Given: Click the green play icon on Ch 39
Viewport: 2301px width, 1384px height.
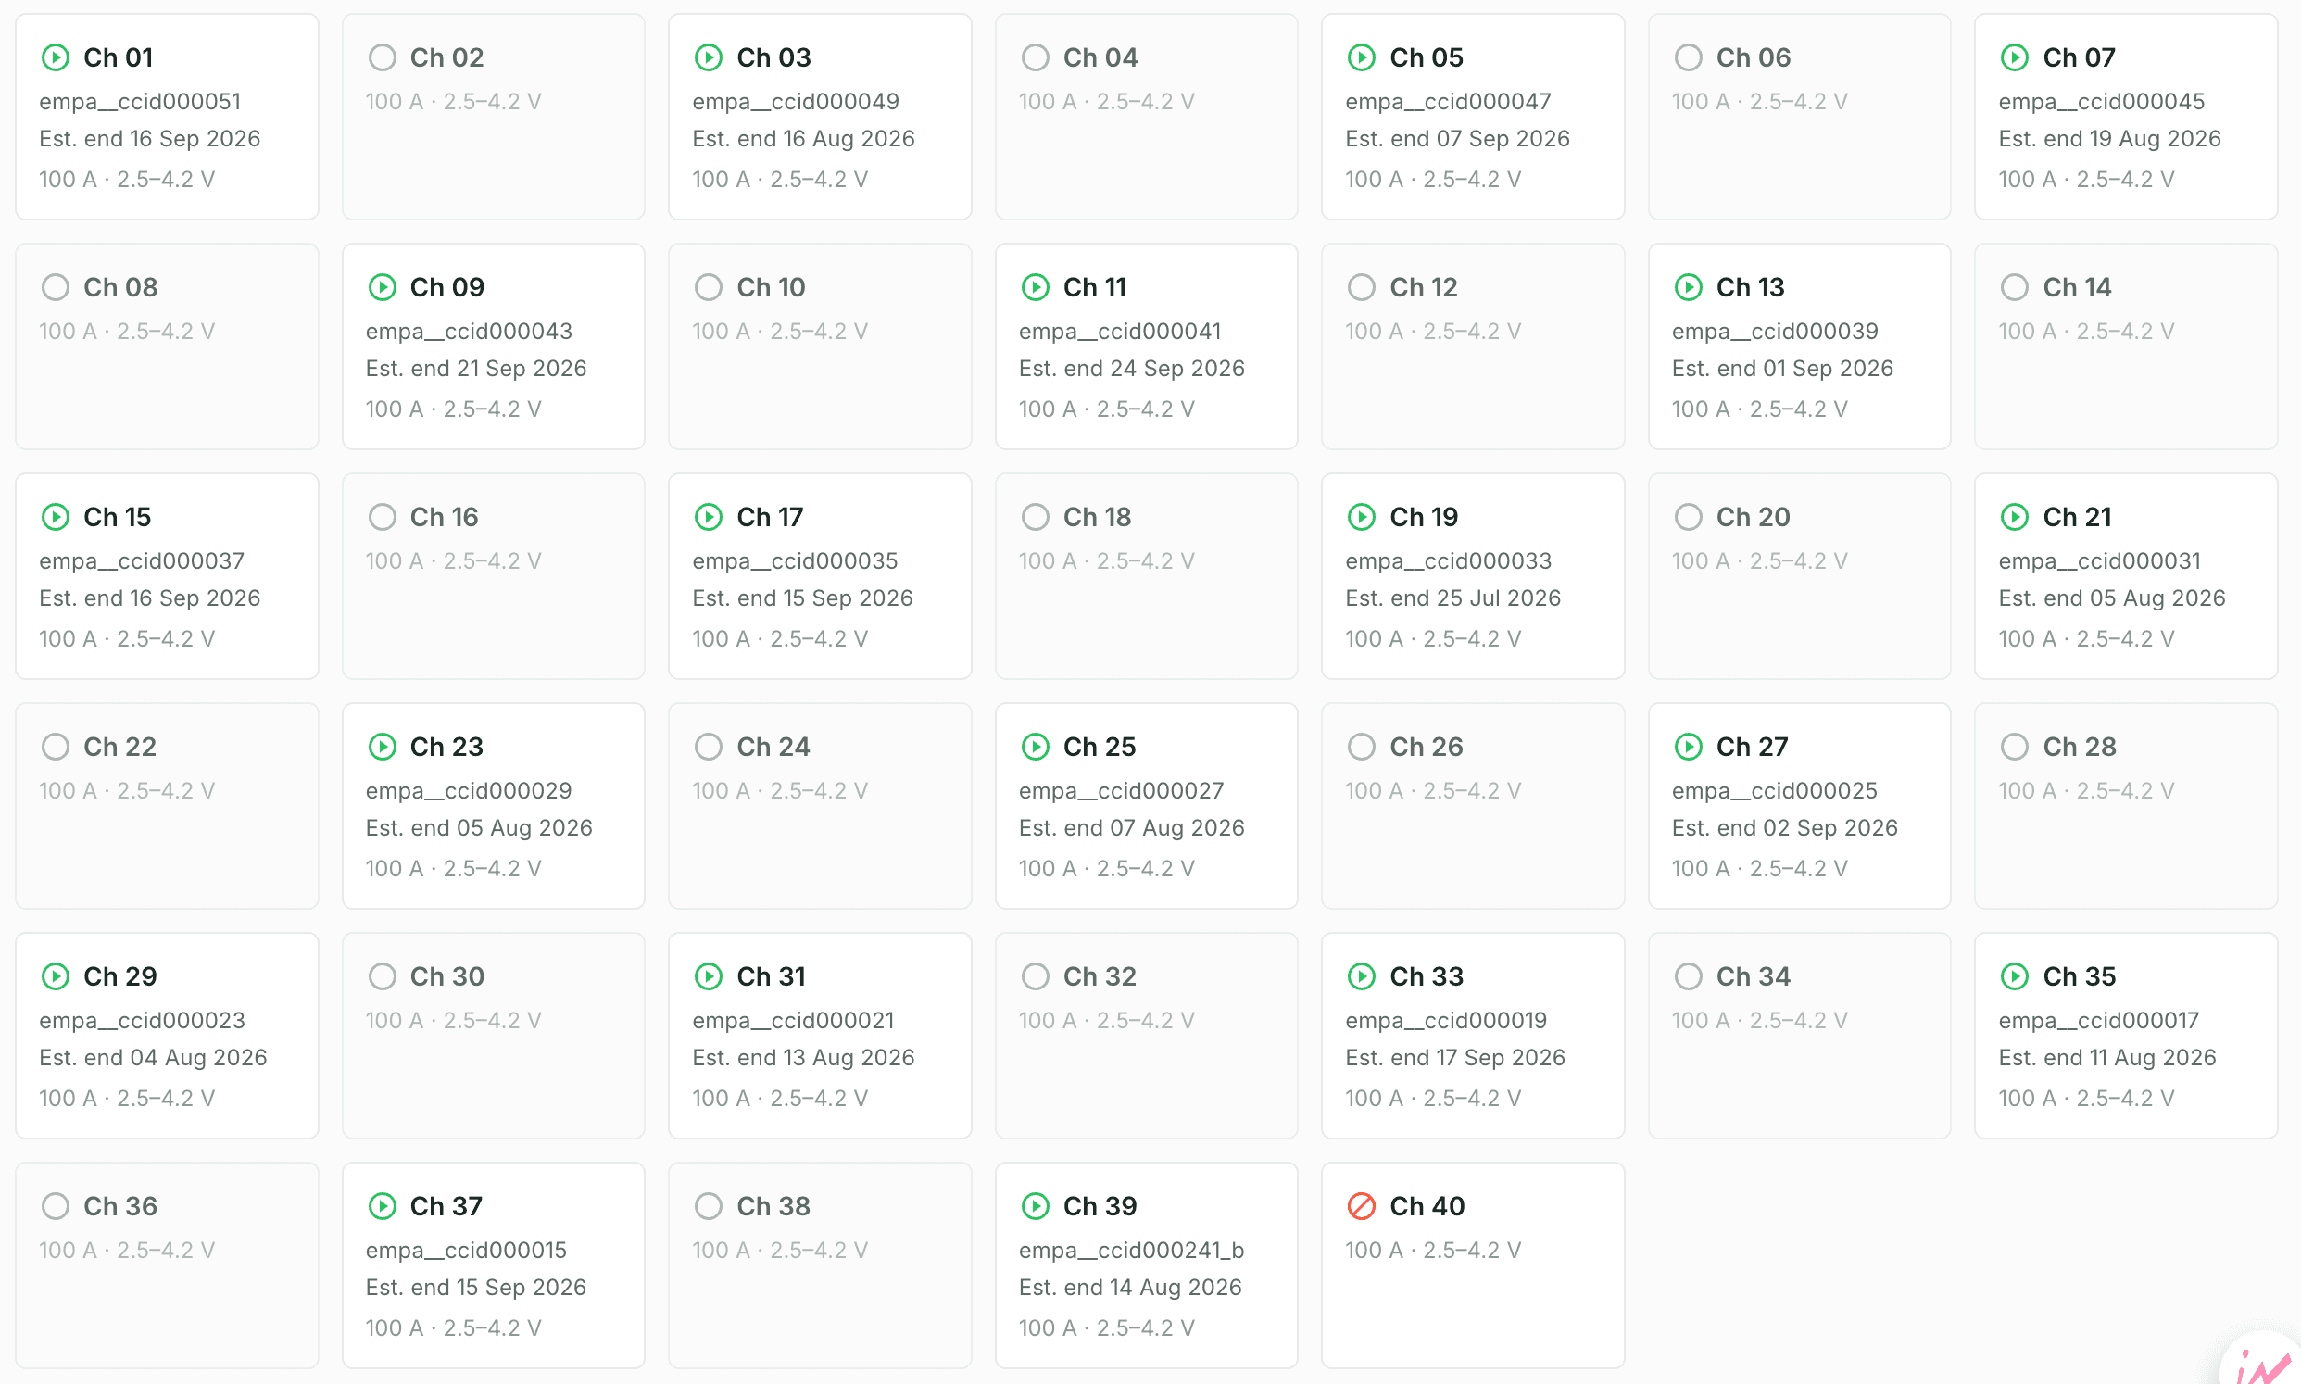Looking at the screenshot, I should 1035,1206.
